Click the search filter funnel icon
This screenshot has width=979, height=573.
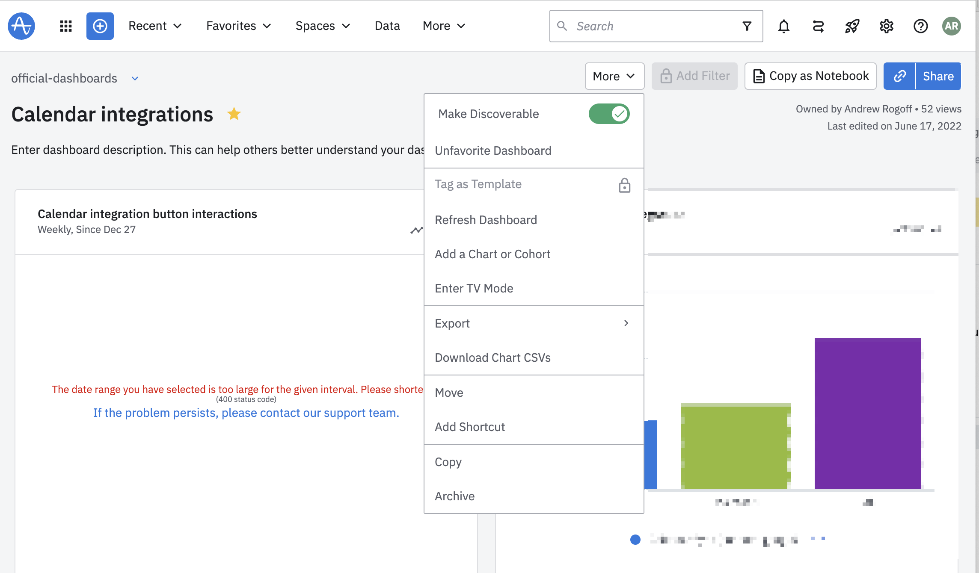pos(747,26)
